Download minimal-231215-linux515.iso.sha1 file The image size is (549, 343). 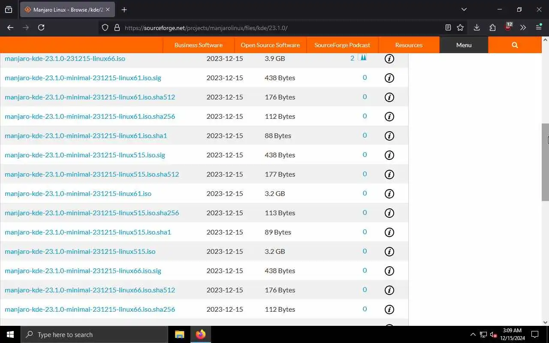(x=88, y=232)
